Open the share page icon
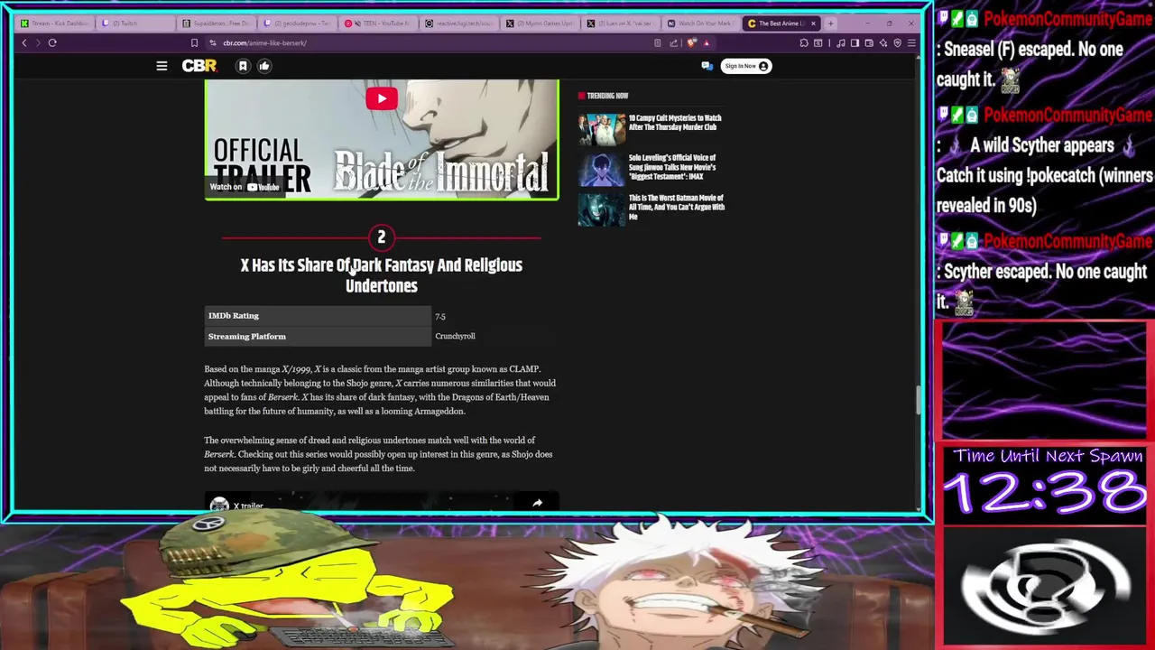 [673, 42]
